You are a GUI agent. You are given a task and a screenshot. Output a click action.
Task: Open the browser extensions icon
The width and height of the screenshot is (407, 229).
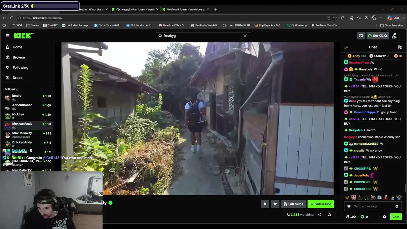pos(342,18)
